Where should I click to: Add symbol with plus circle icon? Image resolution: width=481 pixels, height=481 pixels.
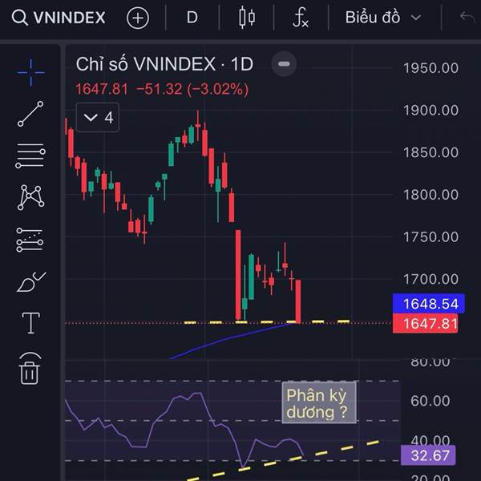[x=138, y=18]
